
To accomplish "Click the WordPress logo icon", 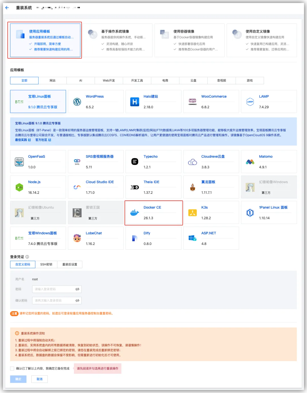I will [77, 102].
